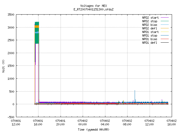Image resolution: width=177 pixels, height=132 pixels.
Task: Click the y-axis label 'Volt (V)'
Action: coord(3,66)
